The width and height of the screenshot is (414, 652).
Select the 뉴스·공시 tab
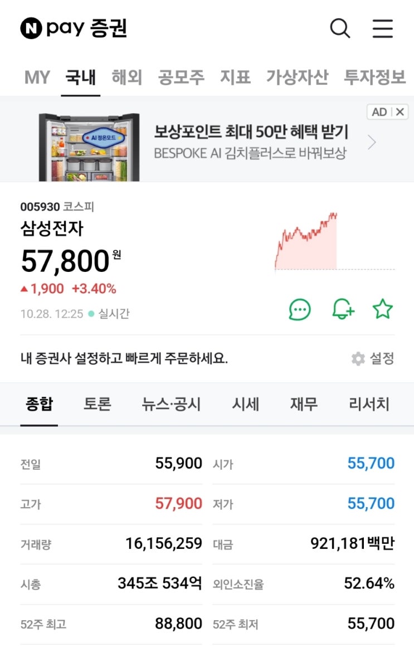pyautogui.click(x=171, y=404)
